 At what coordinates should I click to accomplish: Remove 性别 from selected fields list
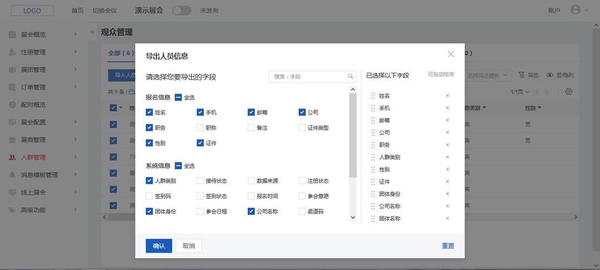(447, 169)
